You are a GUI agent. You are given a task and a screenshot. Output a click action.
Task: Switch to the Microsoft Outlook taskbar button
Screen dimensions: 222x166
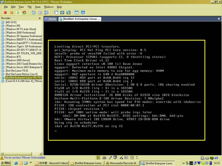click(52, 163)
